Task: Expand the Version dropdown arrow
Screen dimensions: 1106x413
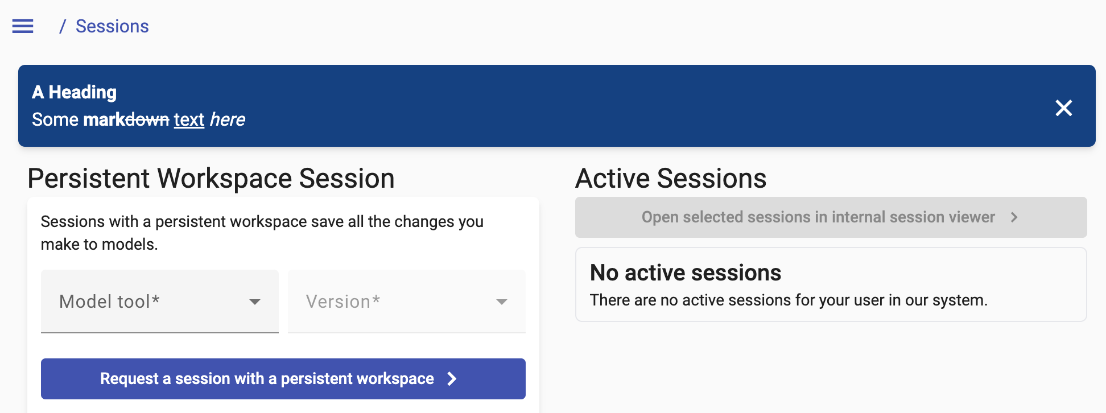Action: [x=502, y=302]
